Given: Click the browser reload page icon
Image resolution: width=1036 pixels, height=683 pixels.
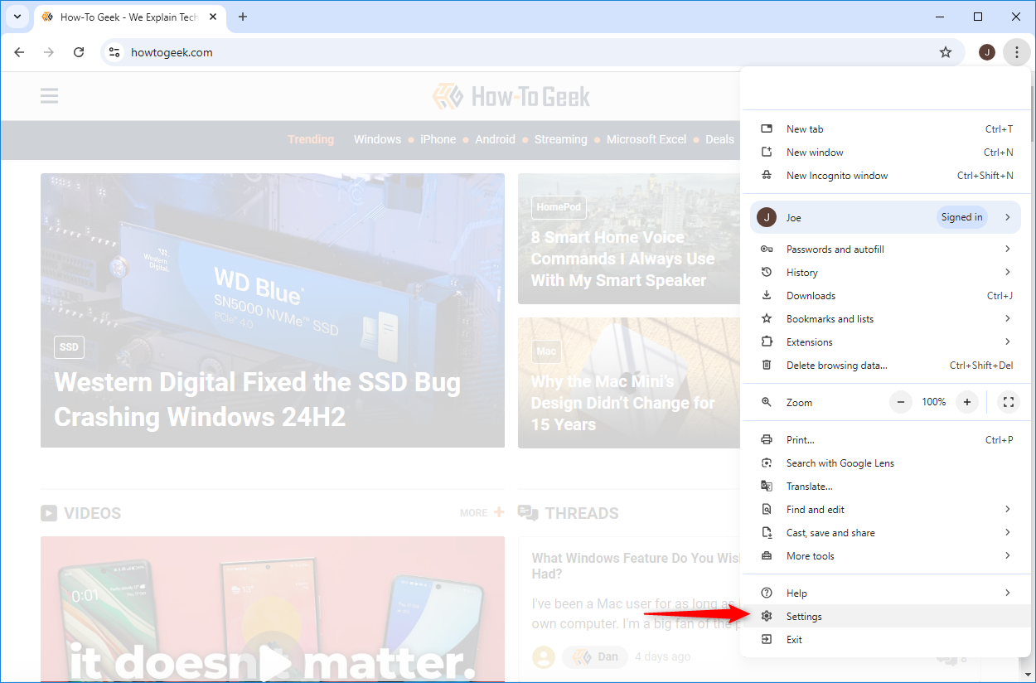Looking at the screenshot, I should coord(79,52).
